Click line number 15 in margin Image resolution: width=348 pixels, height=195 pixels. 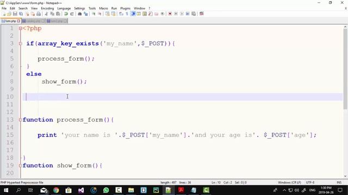[x=10, y=135]
